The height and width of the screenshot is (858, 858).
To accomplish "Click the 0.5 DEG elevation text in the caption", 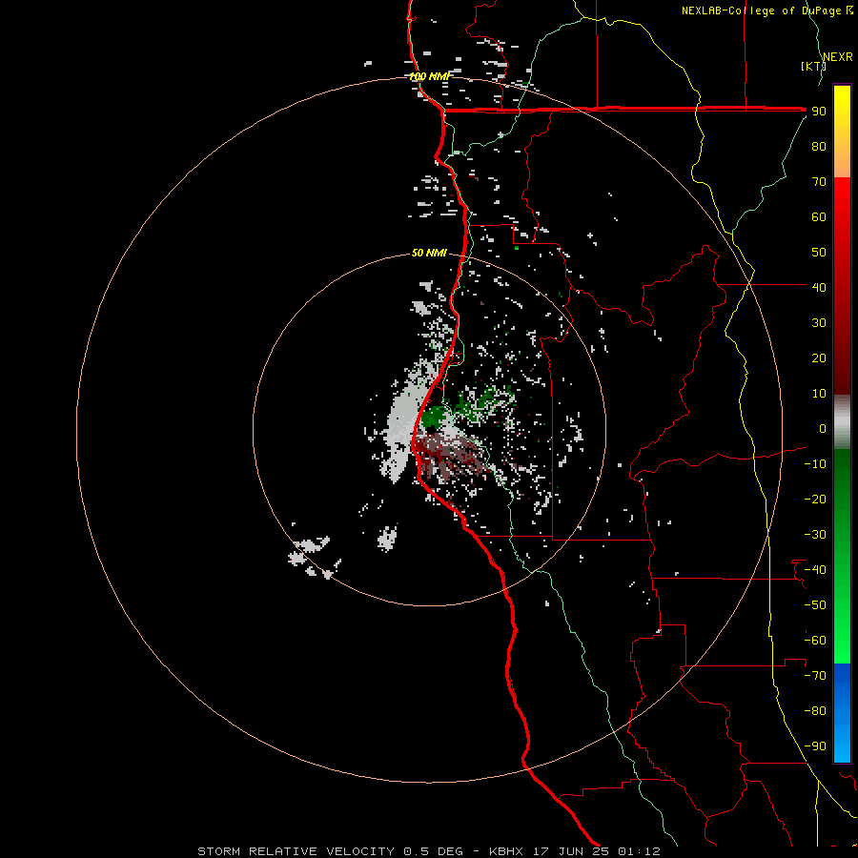I will coord(433,851).
